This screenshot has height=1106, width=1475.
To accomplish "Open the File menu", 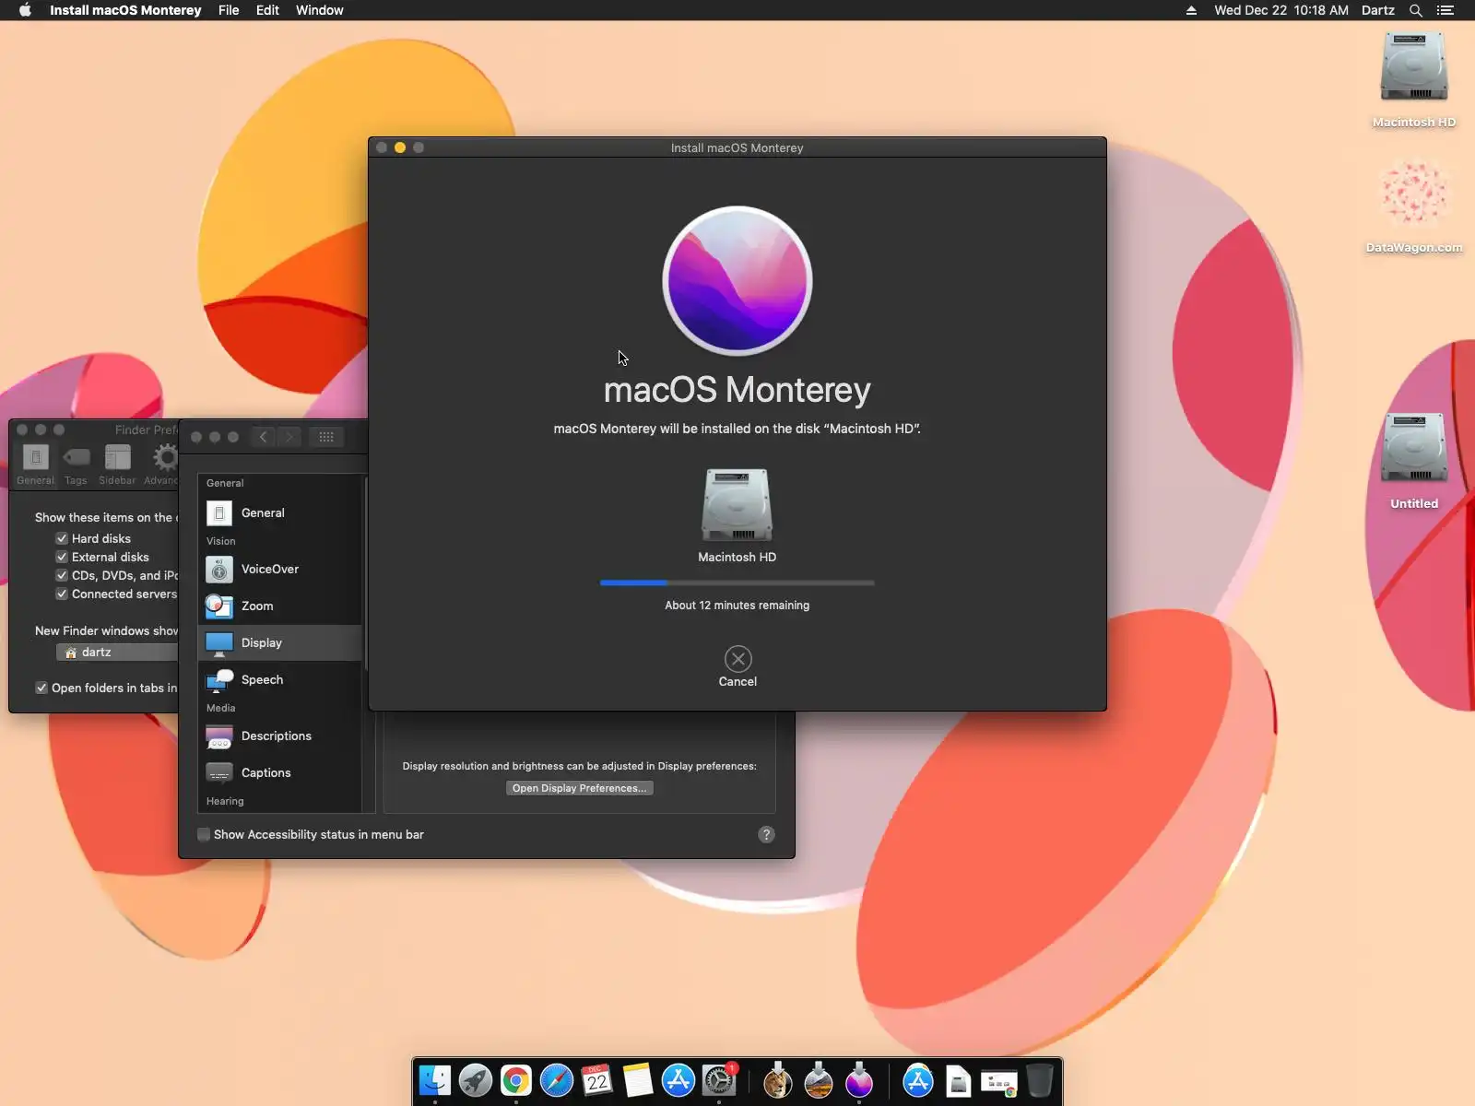I will [x=229, y=10].
